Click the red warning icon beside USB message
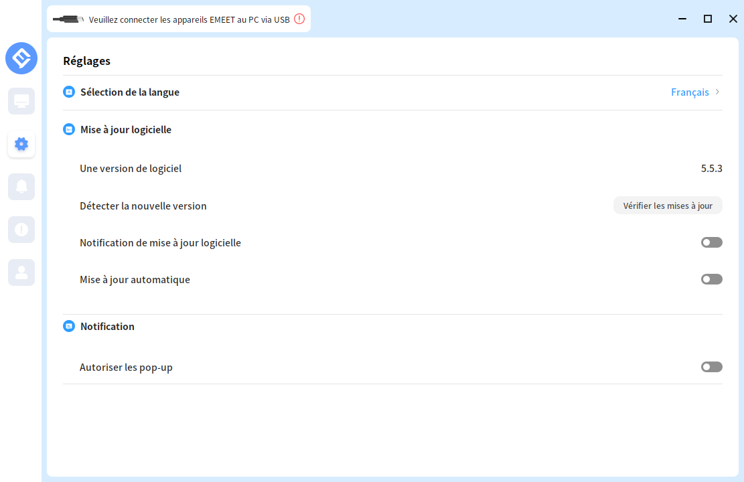Viewport: 744px width, 482px height. pos(299,19)
